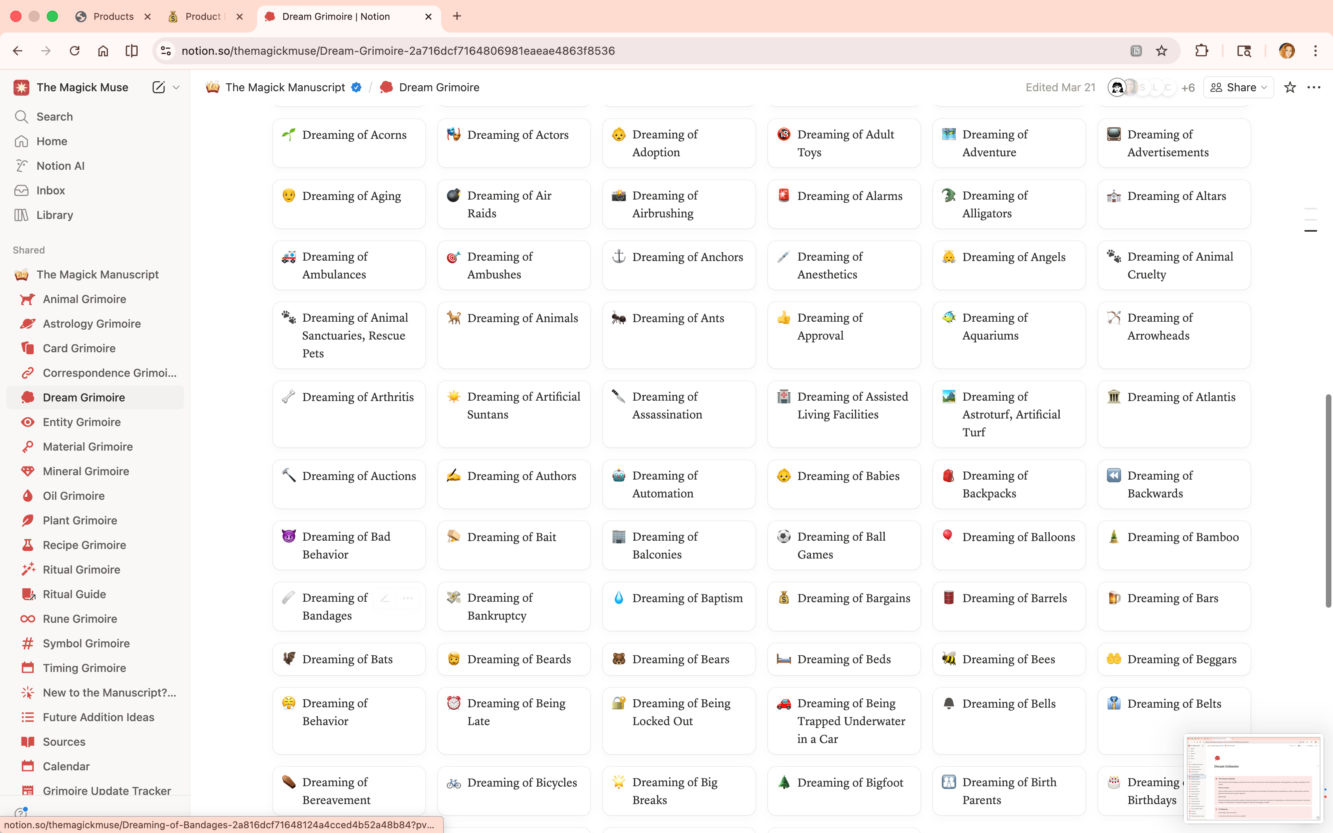The width and height of the screenshot is (1333, 833).
Task: Click the Notion extension icon in address bar
Action: [x=1136, y=51]
